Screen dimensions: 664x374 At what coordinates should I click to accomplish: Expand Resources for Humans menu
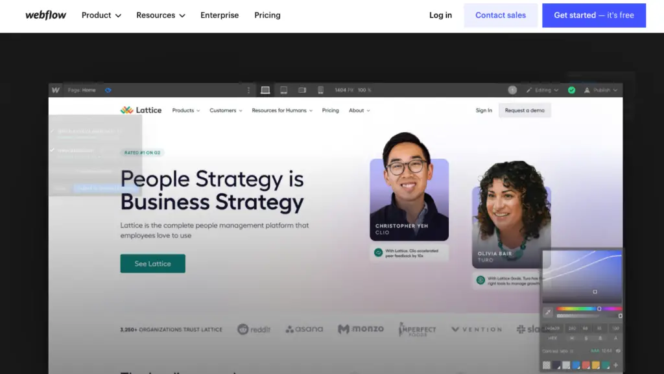pyautogui.click(x=282, y=110)
